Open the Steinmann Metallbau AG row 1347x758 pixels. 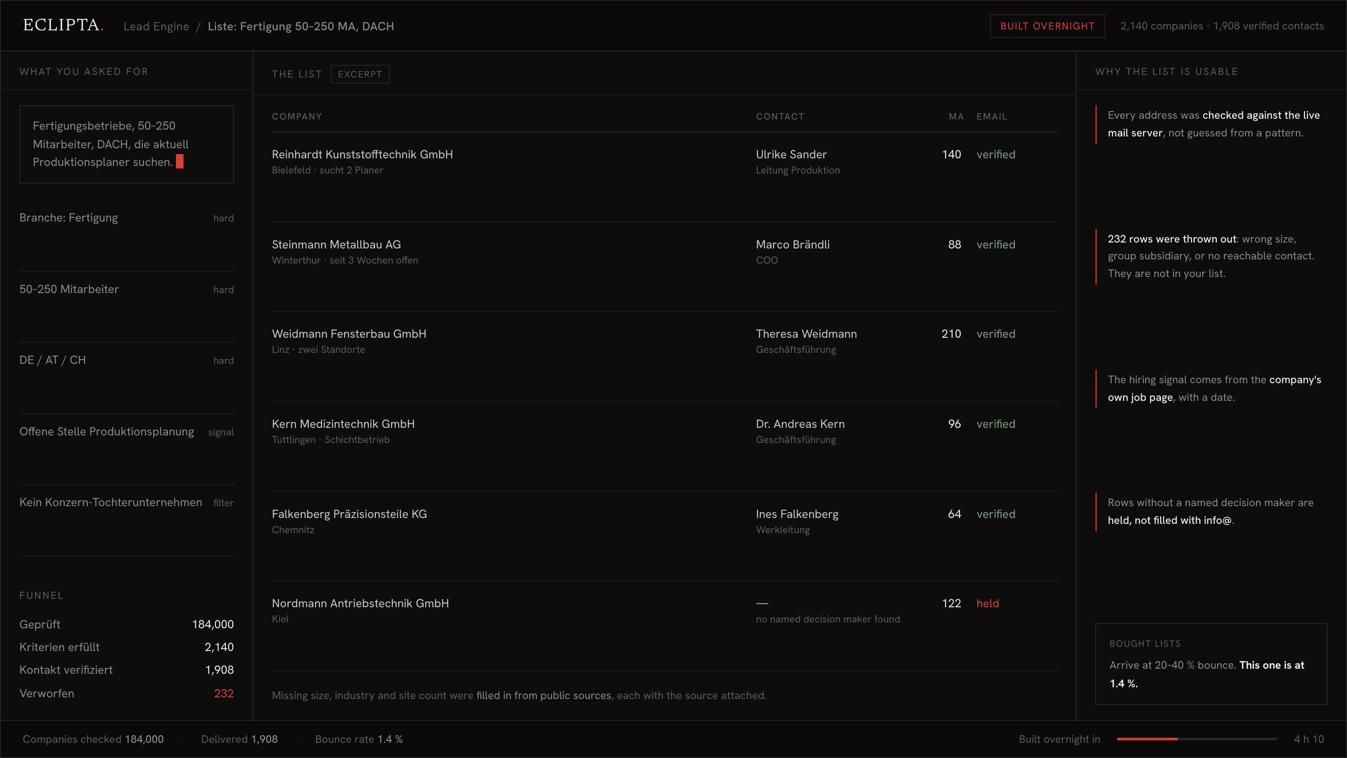(664, 252)
